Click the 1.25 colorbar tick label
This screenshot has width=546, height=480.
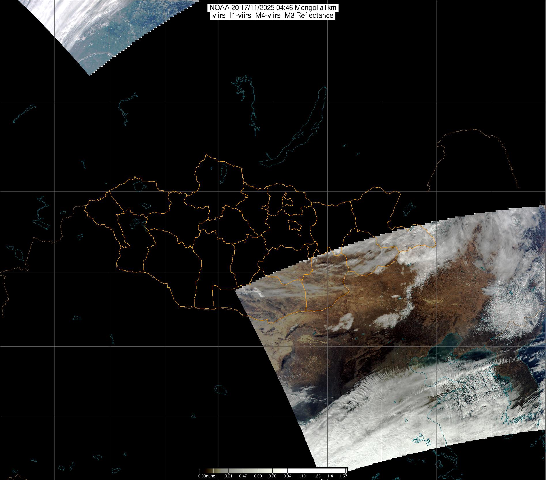point(317,476)
